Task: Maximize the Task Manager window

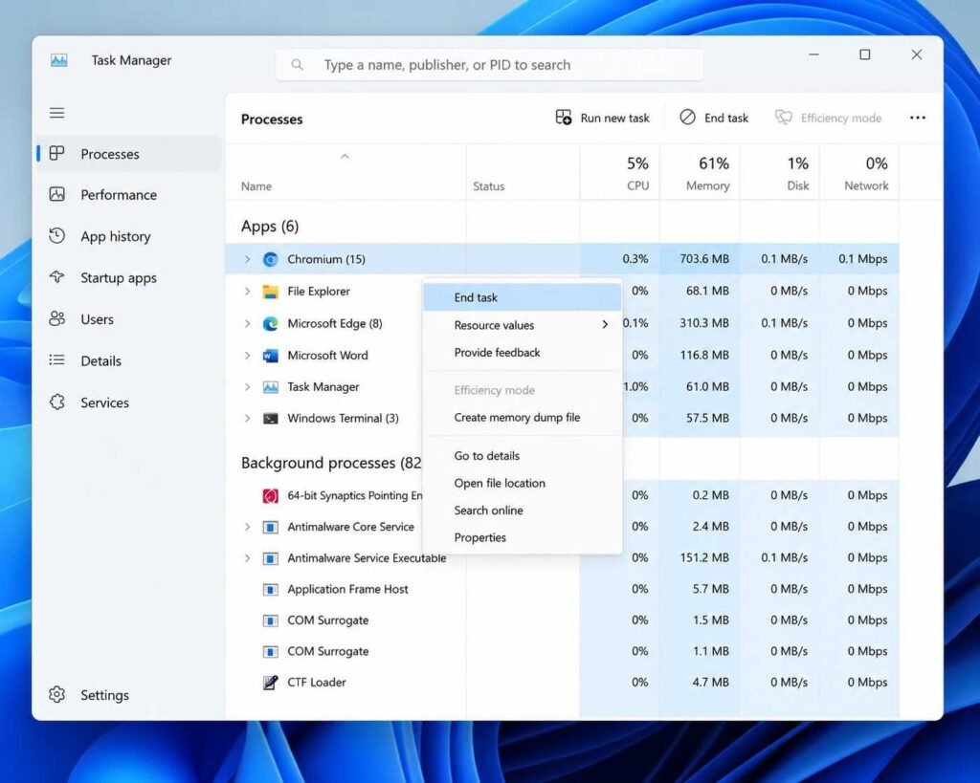Action: 865,54
